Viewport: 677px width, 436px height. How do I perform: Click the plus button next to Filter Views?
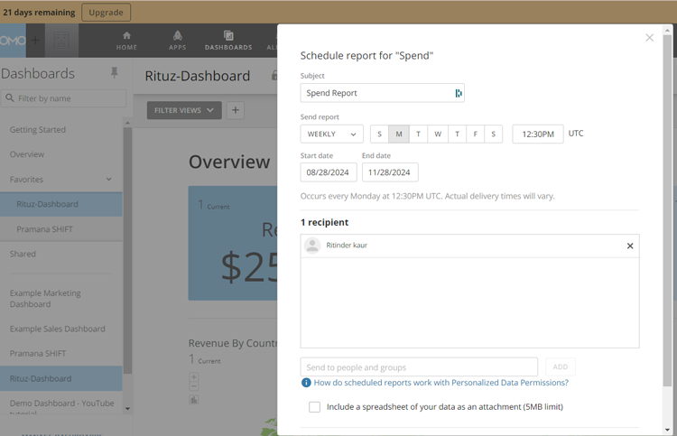click(235, 110)
